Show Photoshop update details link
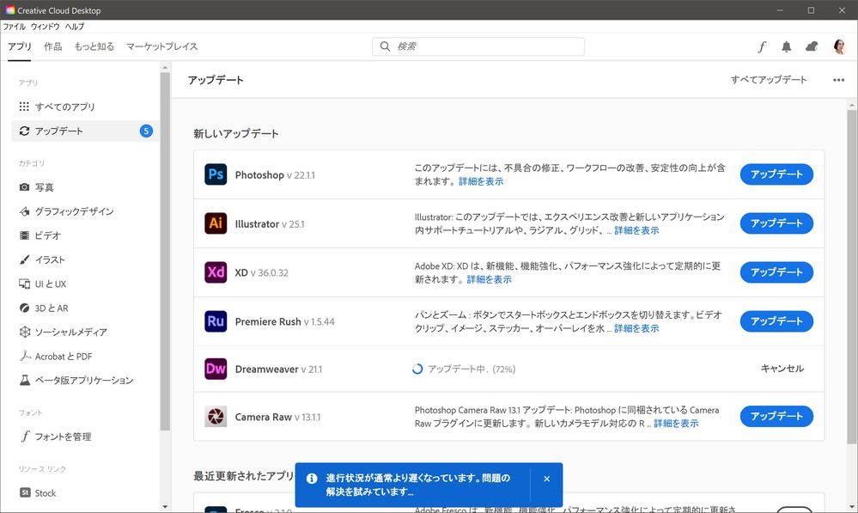The image size is (858, 513). 481,181
